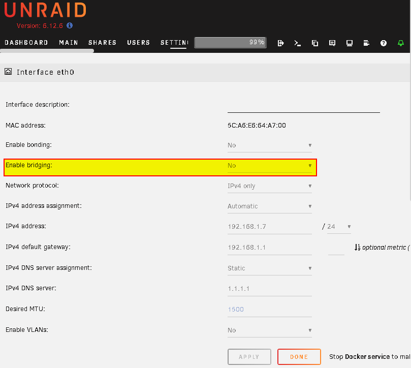411x368 pixels.
Task: Click the Done button
Action: click(299, 357)
